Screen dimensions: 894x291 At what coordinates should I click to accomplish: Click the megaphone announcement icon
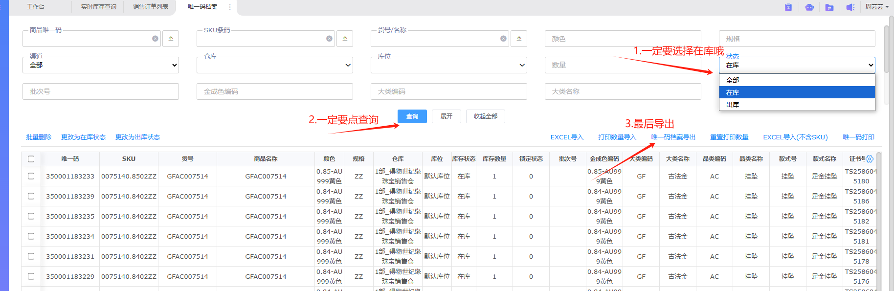coord(850,7)
